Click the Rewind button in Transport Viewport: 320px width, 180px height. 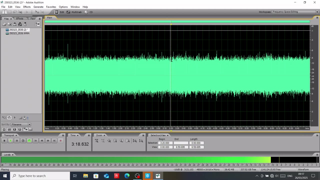[x=42, y=141]
